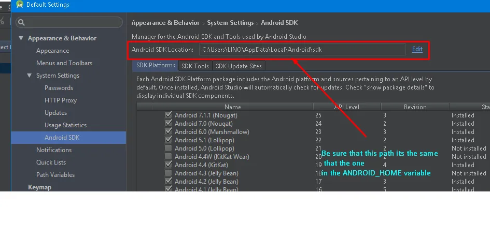
Task: Check Android 5.0 (Lollipop) checkbox
Action: (x=169, y=148)
